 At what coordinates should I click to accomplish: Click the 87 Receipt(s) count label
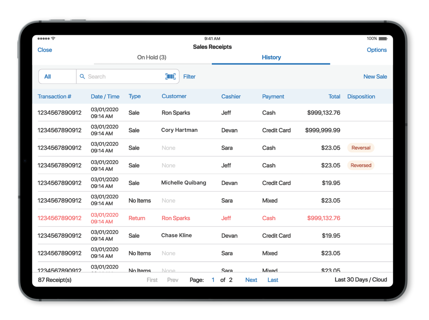55,280
